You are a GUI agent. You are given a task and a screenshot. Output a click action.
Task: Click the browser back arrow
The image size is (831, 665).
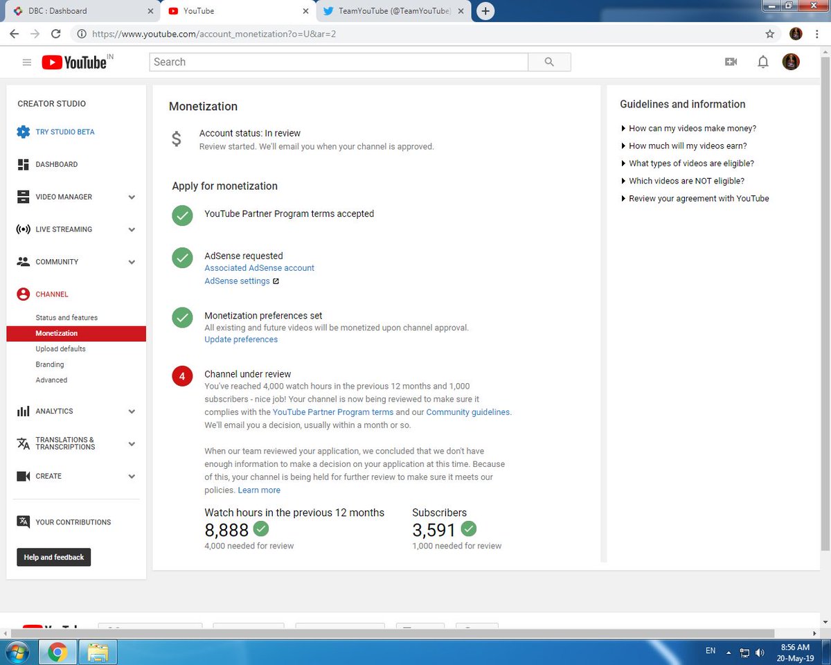[14, 33]
